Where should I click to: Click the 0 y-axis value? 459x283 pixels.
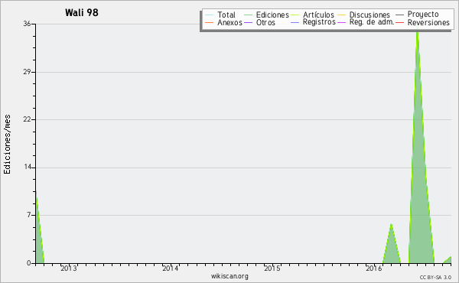29,263
